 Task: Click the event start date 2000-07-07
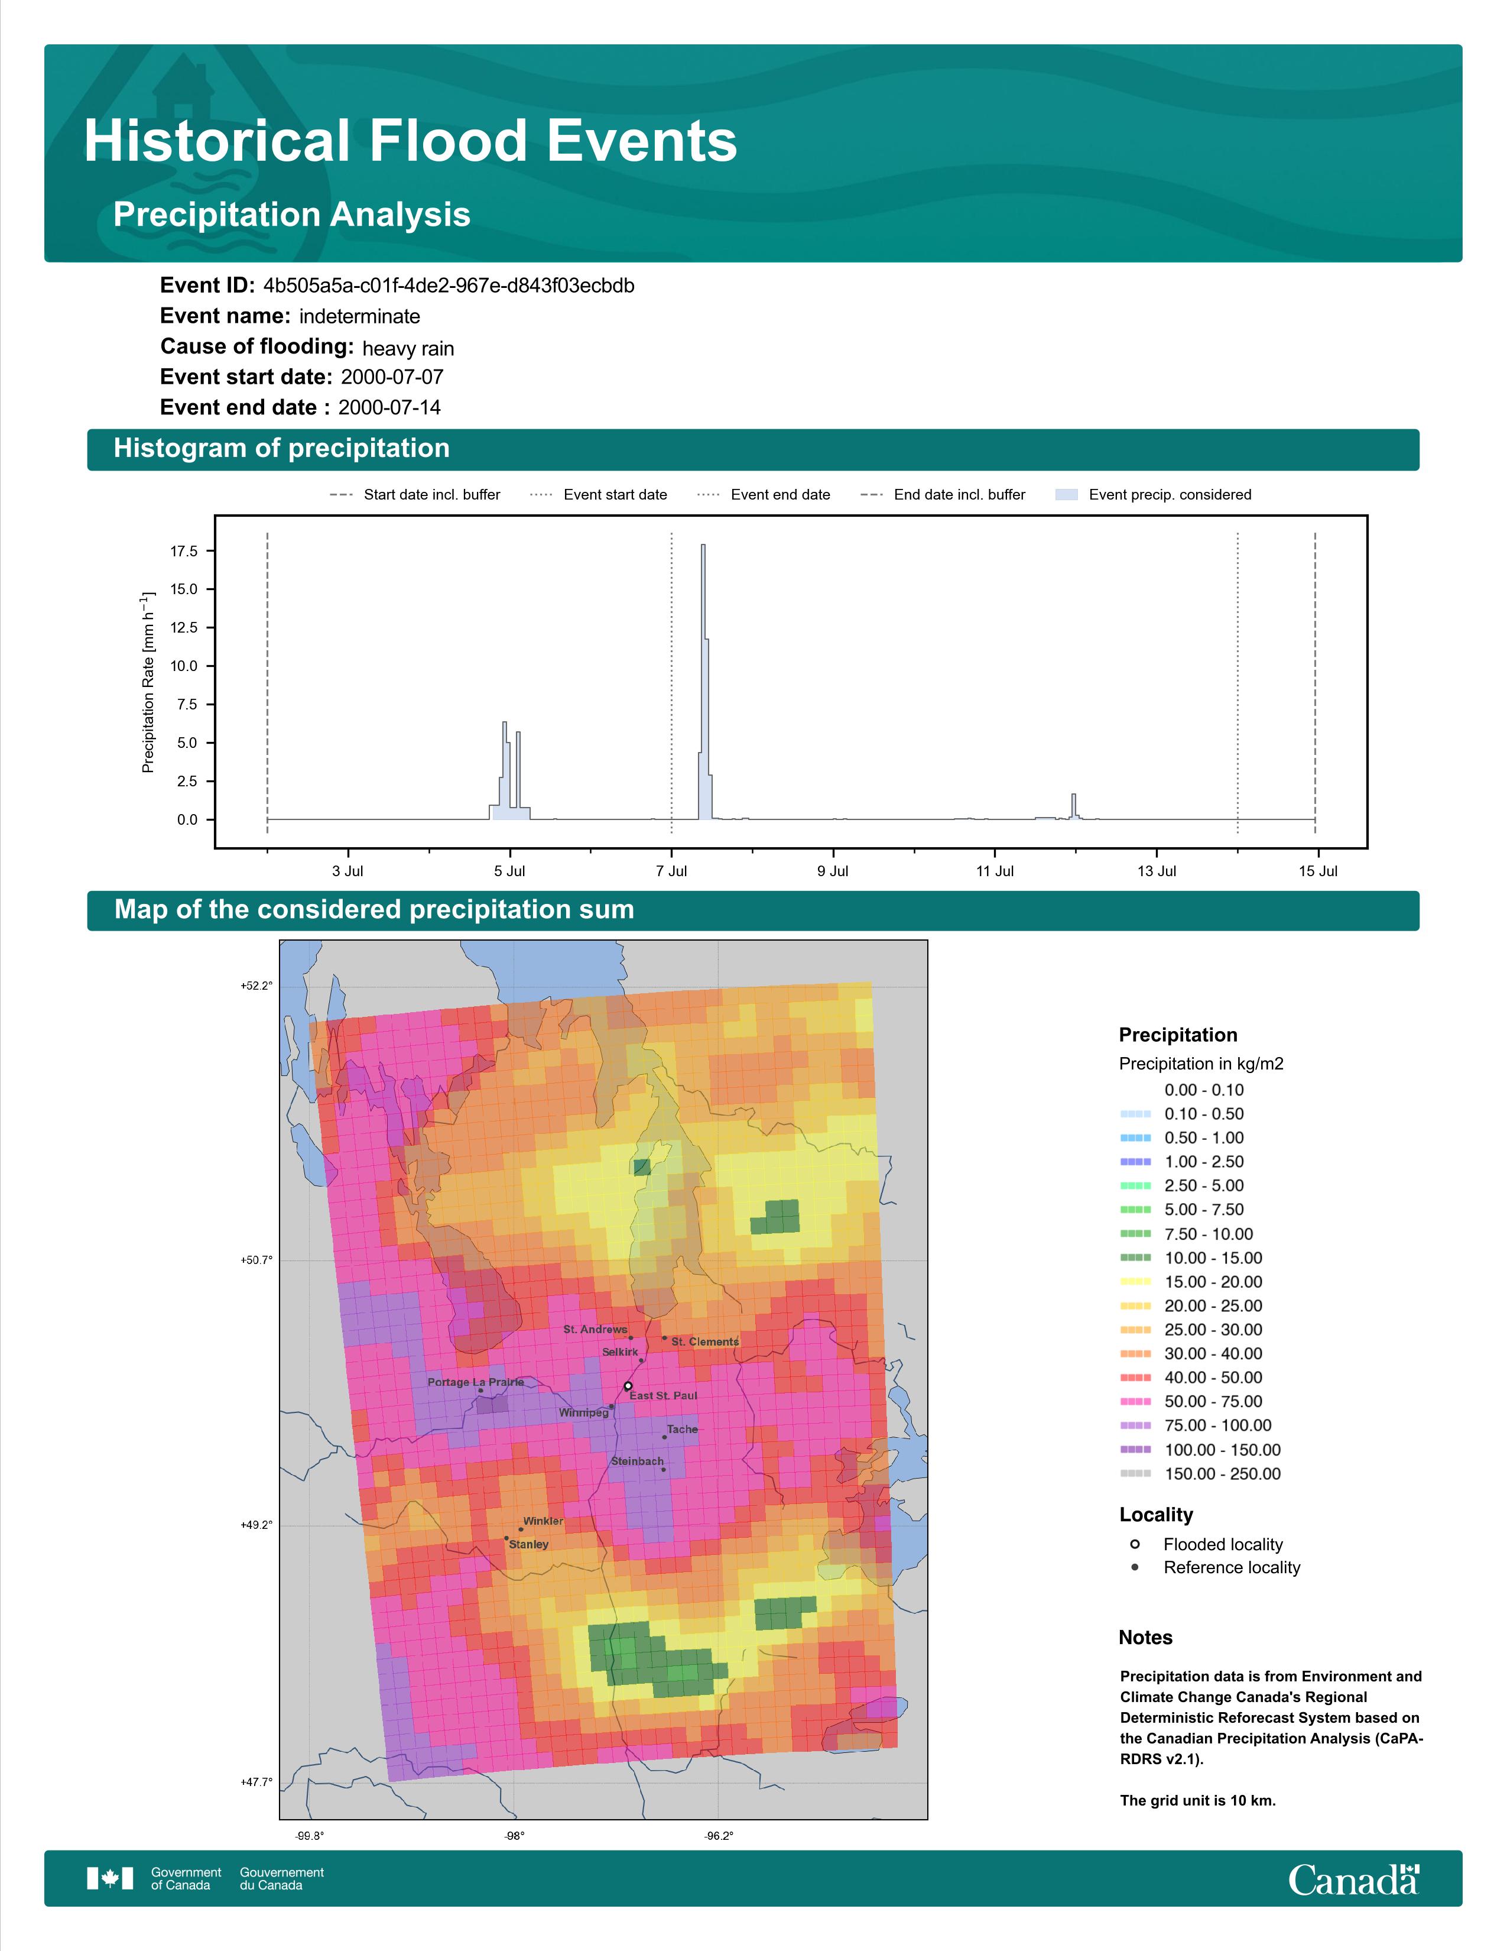[392, 377]
